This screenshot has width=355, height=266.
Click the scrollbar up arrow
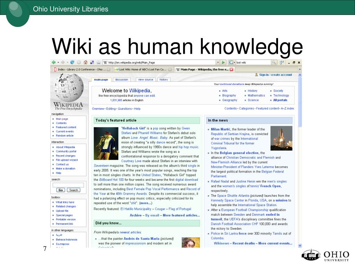300,75
